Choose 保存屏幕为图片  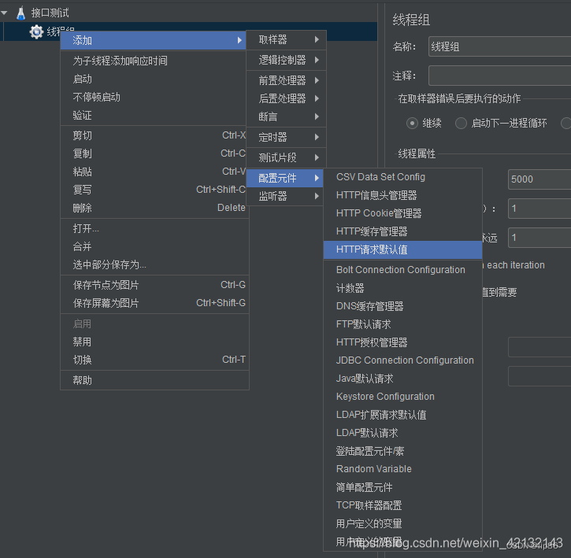155,303
